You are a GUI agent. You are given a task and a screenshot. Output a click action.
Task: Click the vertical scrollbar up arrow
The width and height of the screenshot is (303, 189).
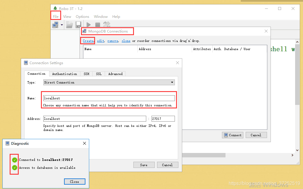pyautogui.click(x=297, y=42)
